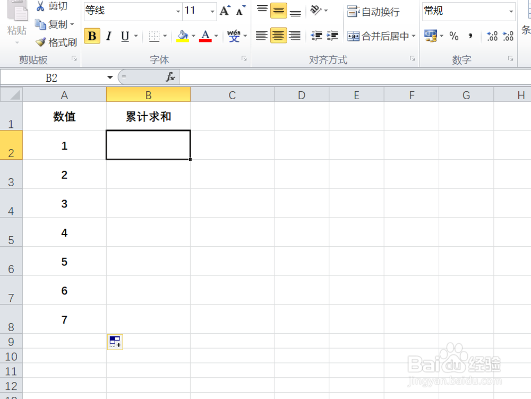Align text right

click(295, 36)
